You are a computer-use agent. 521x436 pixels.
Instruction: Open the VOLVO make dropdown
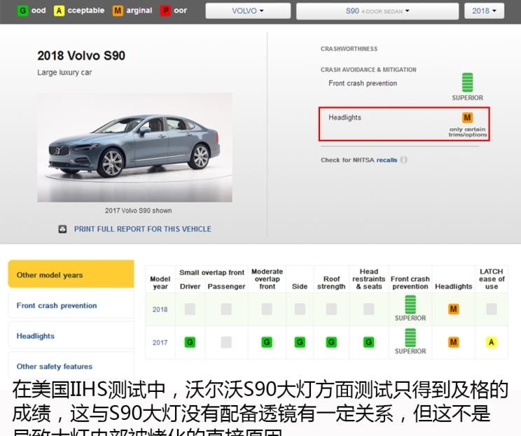pyautogui.click(x=248, y=11)
